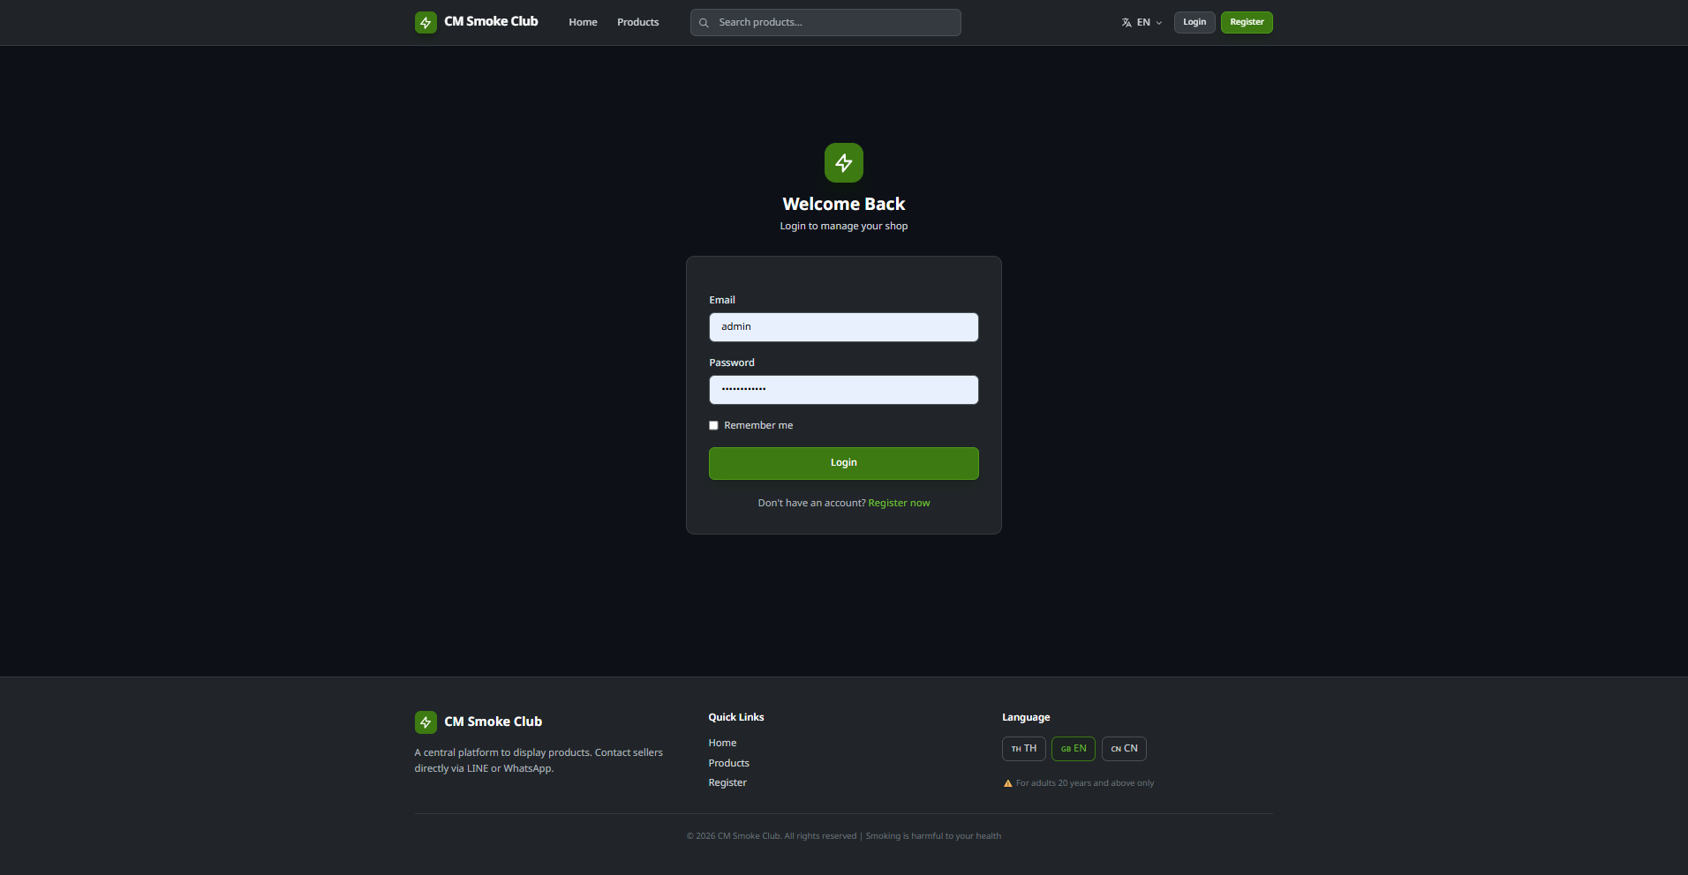Click the Remember me label text
The height and width of the screenshot is (875, 1688).
pos(758,425)
